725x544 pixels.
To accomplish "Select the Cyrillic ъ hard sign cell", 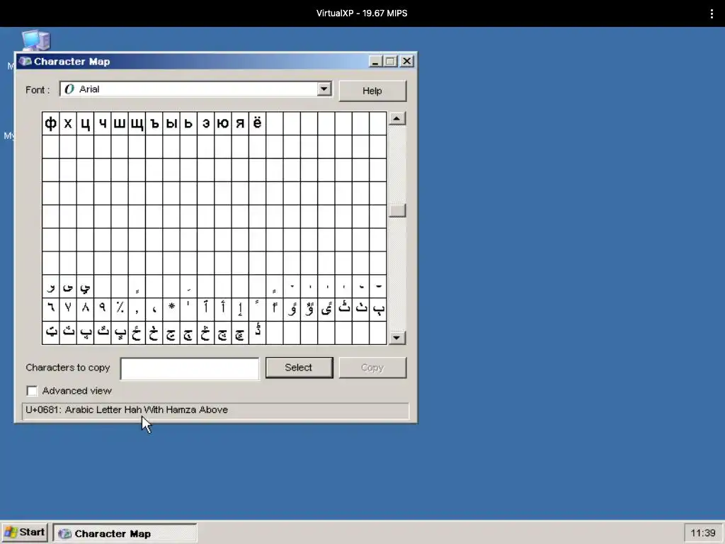I will [x=154, y=123].
